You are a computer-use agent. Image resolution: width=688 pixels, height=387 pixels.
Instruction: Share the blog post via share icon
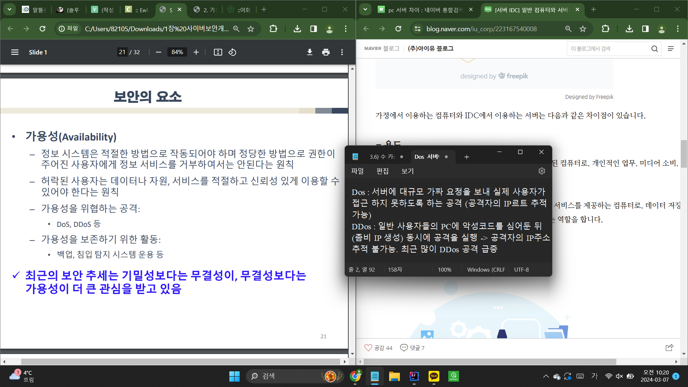tap(669, 348)
